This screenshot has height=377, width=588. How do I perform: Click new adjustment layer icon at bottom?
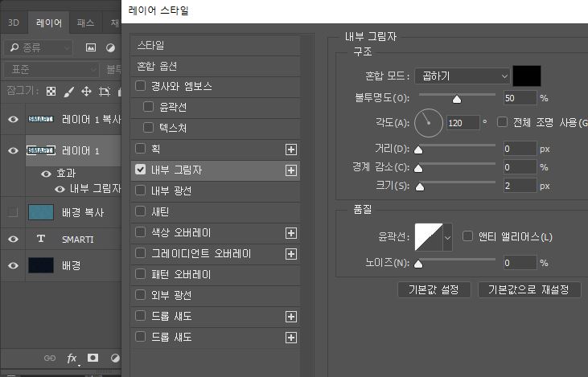click(x=115, y=358)
